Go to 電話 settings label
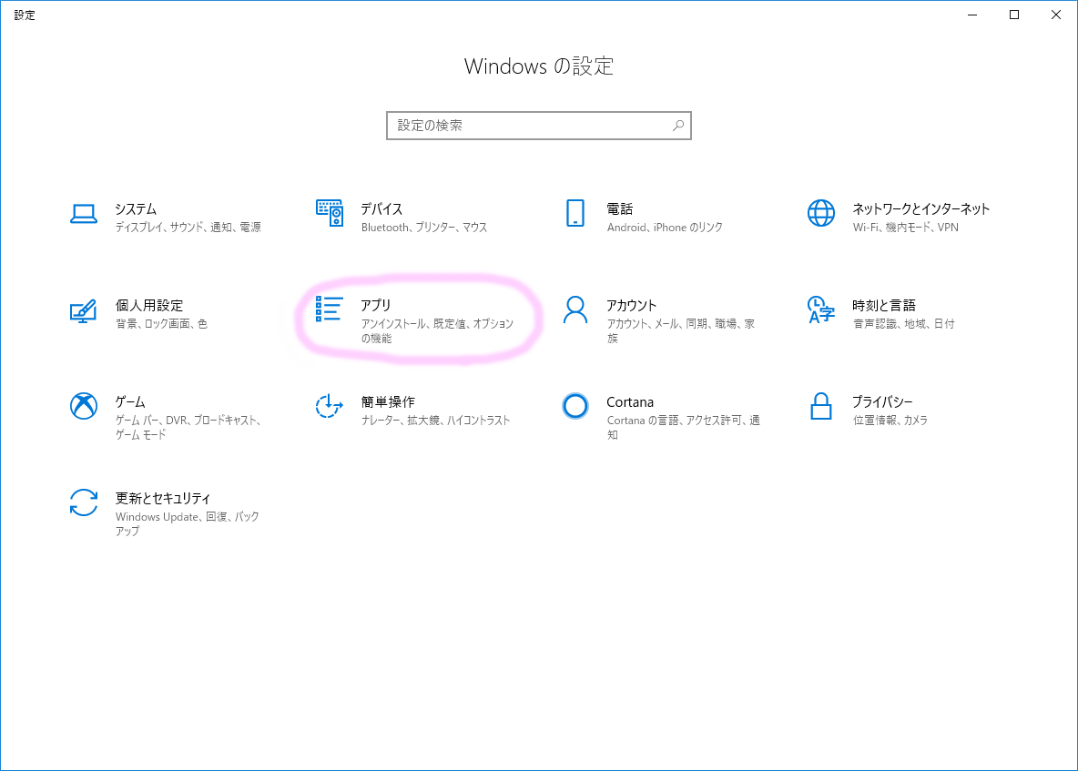The height and width of the screenshot is (771, 1078). 619,208
